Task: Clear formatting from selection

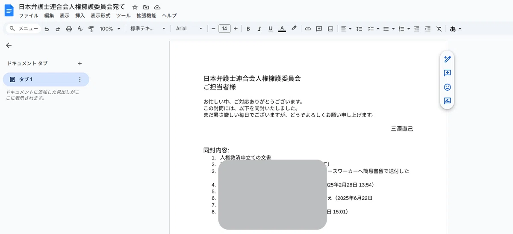Action: [439, 29]
